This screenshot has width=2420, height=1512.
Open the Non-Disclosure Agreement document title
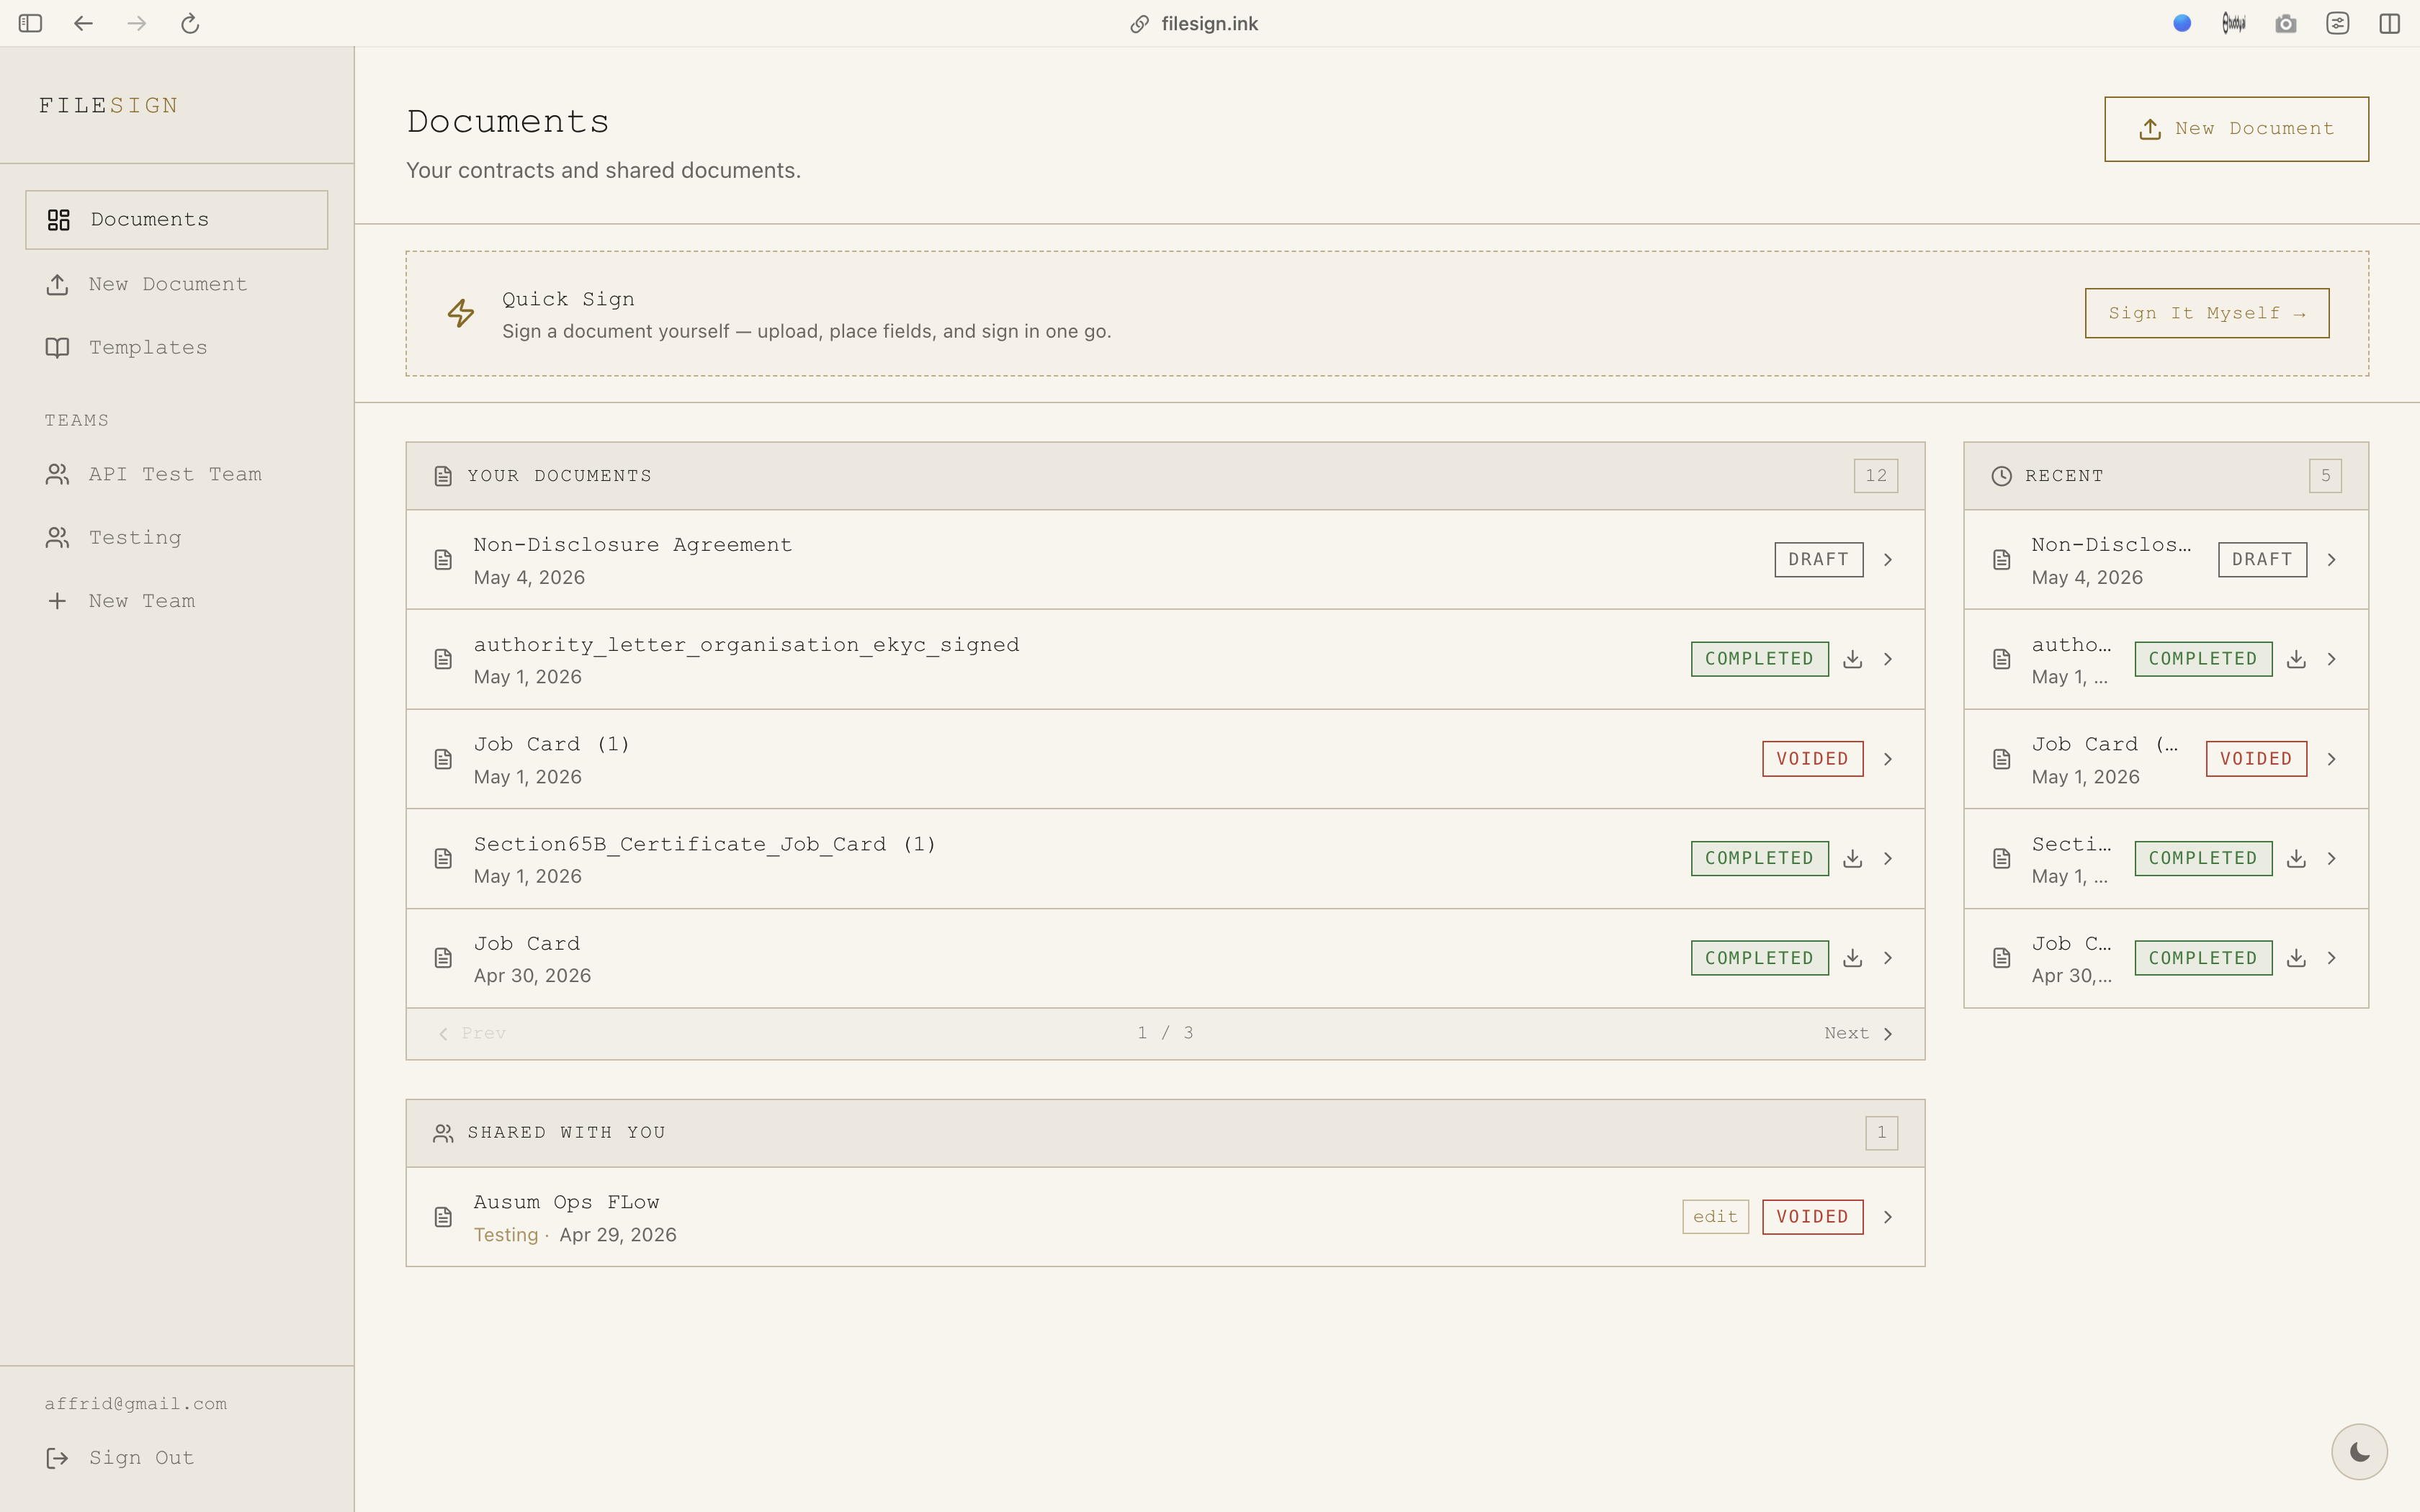point(632,545)
